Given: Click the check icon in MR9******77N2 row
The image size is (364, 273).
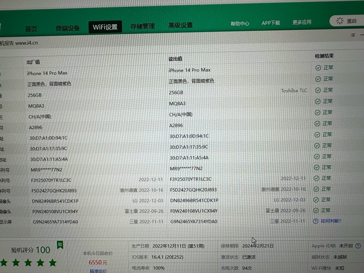Looking at the screenshot, I should [316, 167].
